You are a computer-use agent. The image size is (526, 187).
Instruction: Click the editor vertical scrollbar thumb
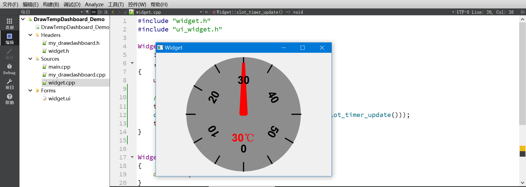point(522,74)
